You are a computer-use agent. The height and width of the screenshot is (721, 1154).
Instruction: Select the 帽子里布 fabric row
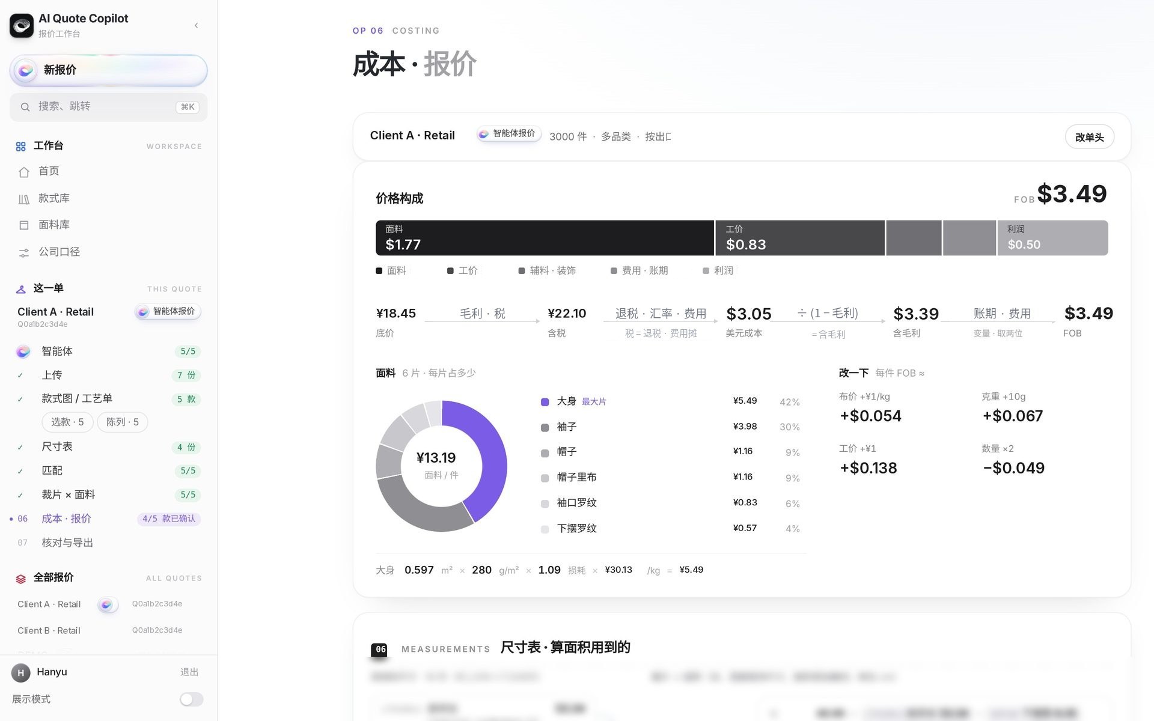pos(670,477)
